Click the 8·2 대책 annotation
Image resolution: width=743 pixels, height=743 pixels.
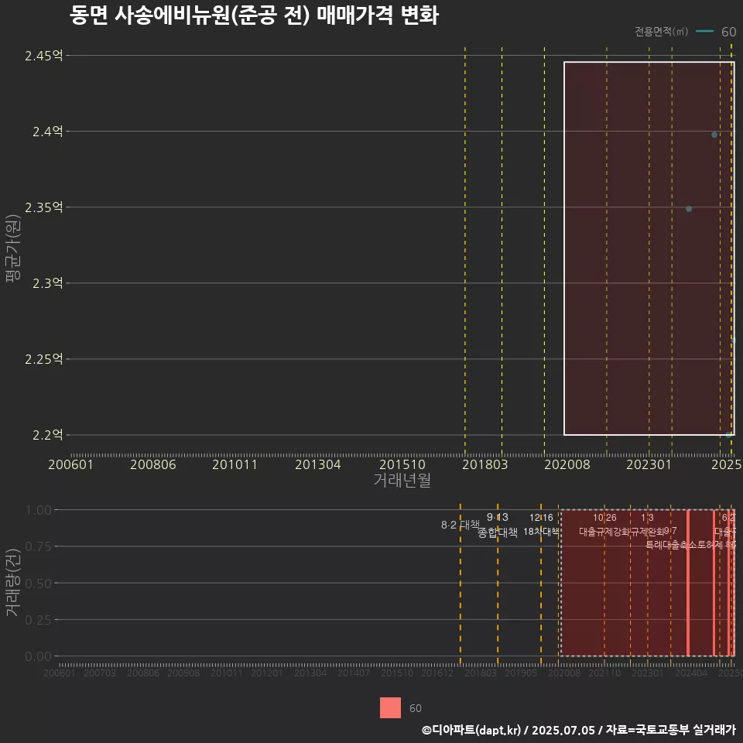tap(460, 525)
